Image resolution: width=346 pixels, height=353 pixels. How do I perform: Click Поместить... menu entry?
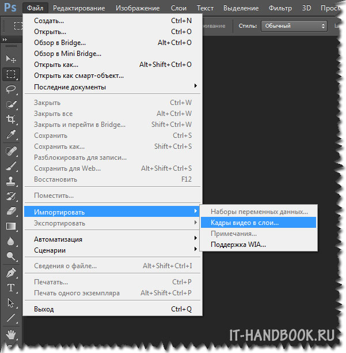click(112, 195)
